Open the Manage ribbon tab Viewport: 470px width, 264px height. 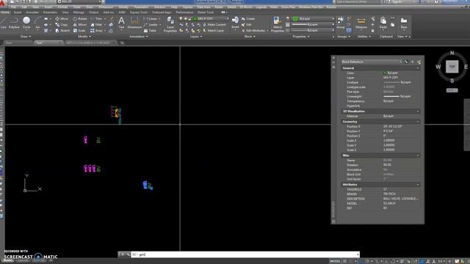click(79, 12)
